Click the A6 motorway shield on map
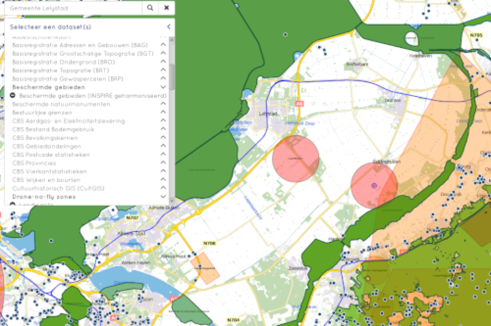491x326 pixels. (x=299, y=104)
